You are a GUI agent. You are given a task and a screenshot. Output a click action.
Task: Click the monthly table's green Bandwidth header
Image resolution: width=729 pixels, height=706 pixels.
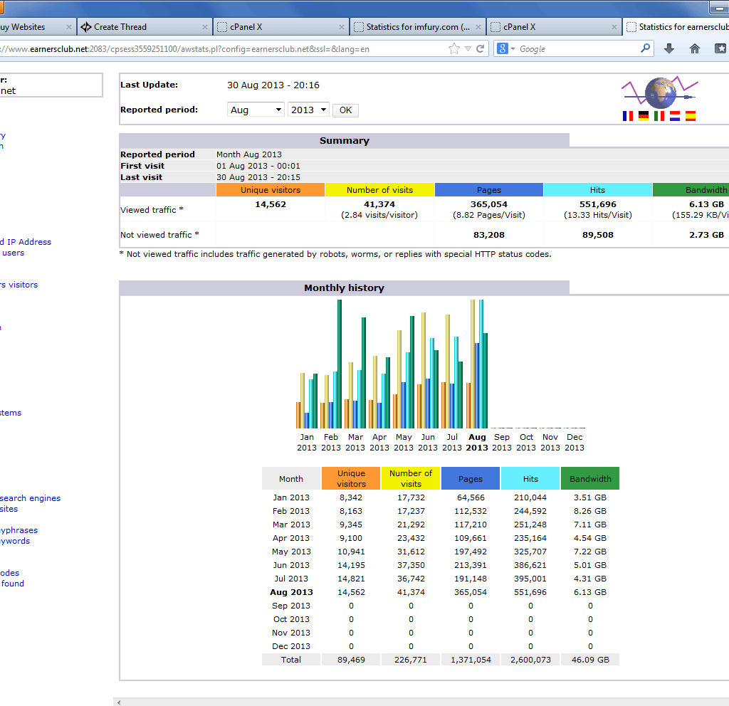click(x=590, y=478)
